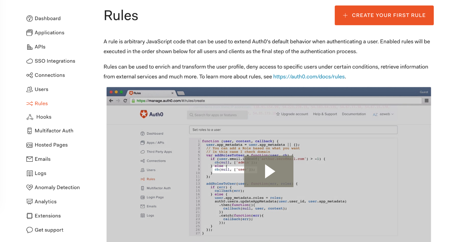This screenshot has width=463, height=242.
Task: Open the Applications menu item
Action: pyautogui.click(x=45, y=33)
